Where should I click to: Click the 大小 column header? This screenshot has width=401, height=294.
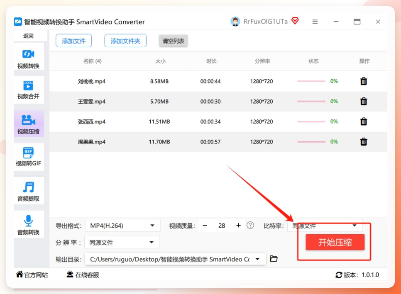click(x=160, y=61)
